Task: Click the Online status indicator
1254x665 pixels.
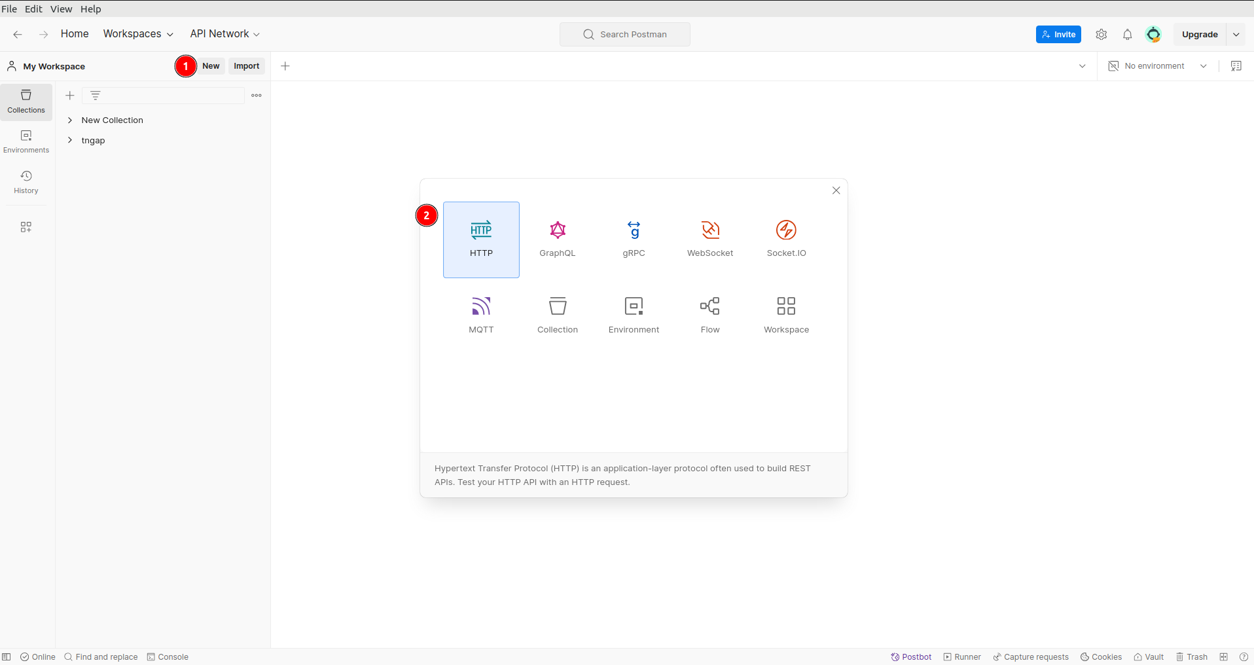Action: 38,657
